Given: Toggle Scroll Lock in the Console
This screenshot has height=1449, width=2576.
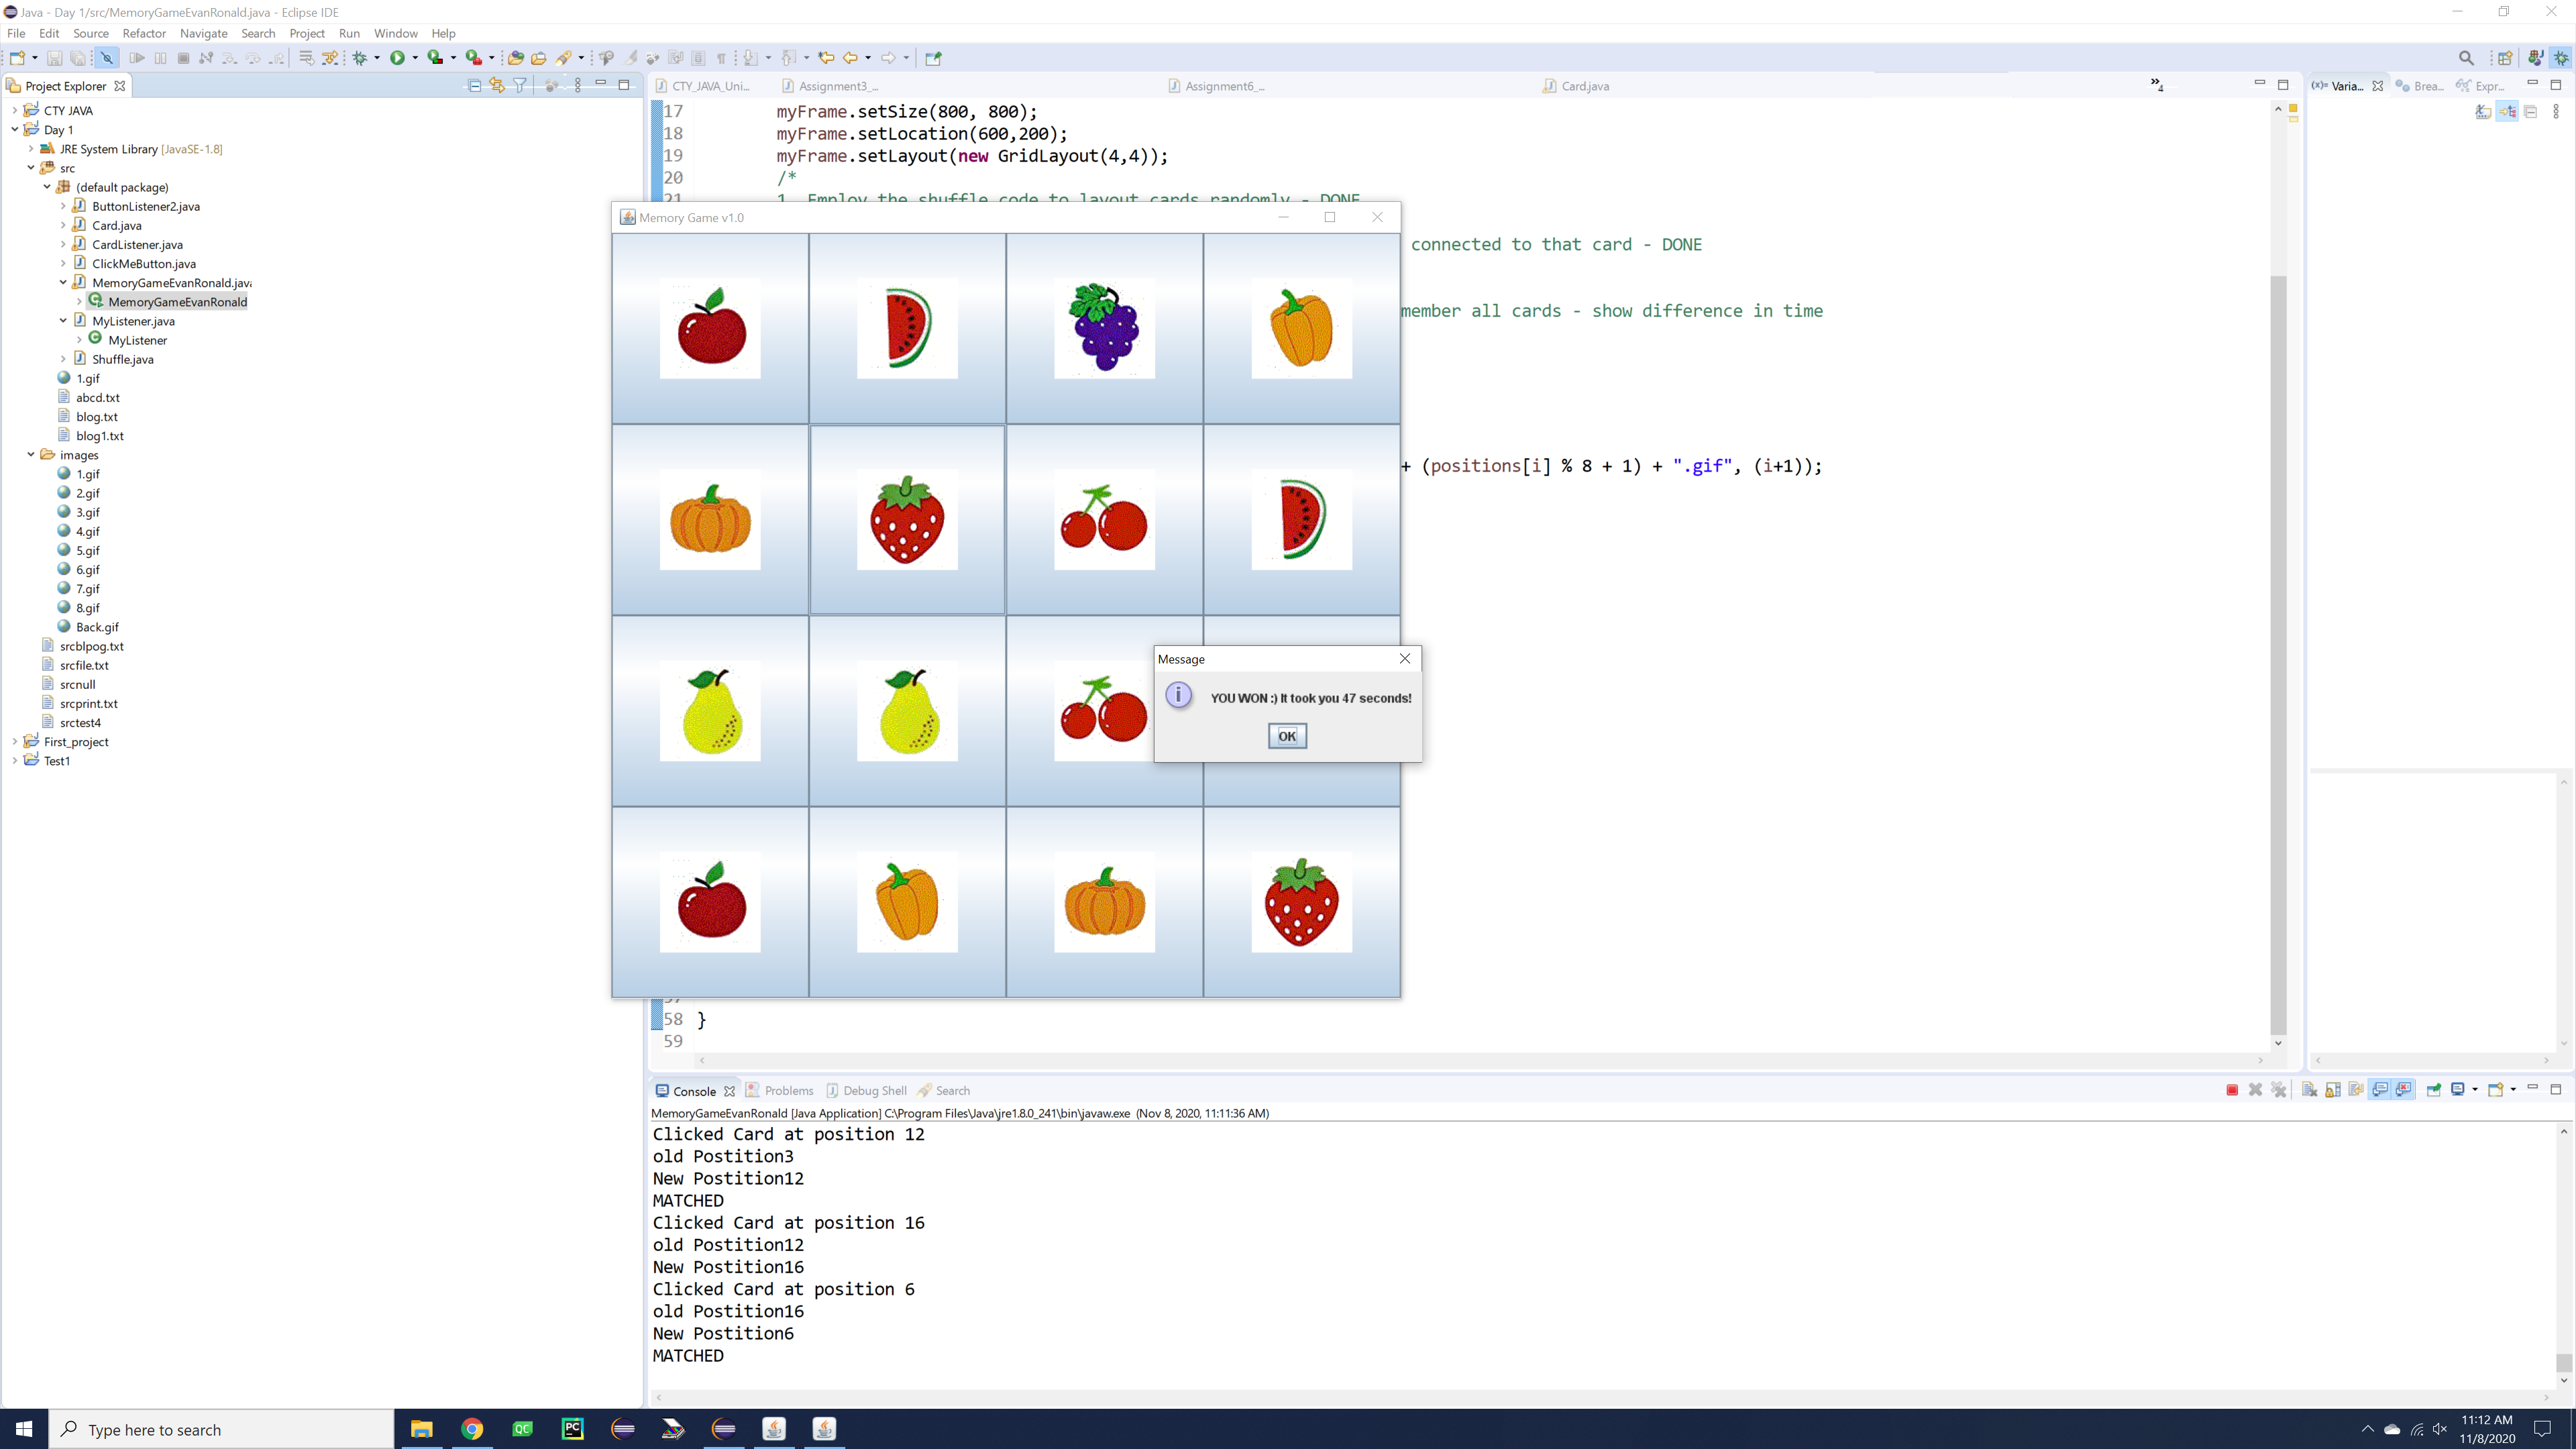Looking at the screenshot, I should pyautogui.click(x=2333, y=1090).
